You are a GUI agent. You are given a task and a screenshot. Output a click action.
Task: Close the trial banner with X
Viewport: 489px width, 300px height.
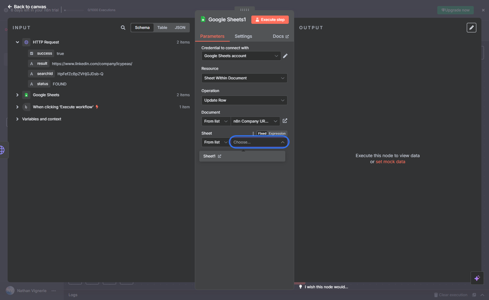pos(483,10)
